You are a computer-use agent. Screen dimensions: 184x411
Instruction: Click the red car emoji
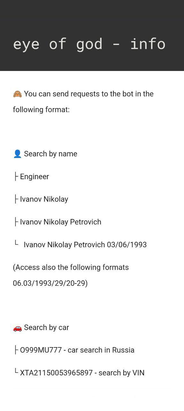(x=17, y=328)
